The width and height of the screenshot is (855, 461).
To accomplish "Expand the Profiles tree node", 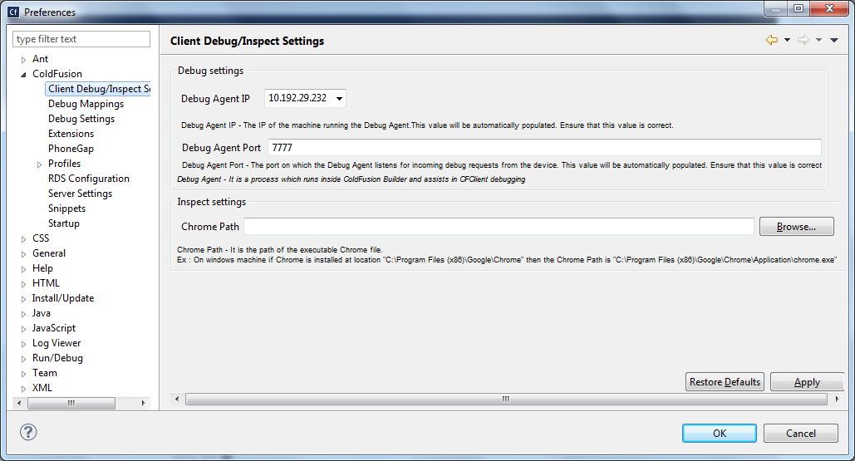I will tap(40, 164).
